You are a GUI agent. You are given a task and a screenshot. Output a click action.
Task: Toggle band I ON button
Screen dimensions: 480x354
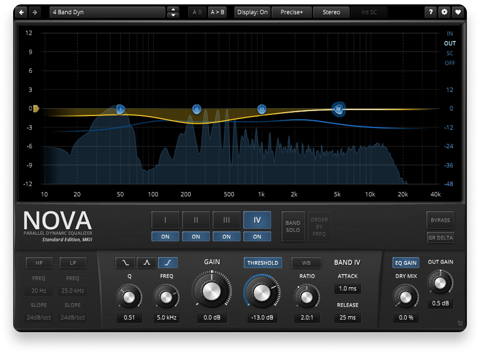tap(165, 237)
